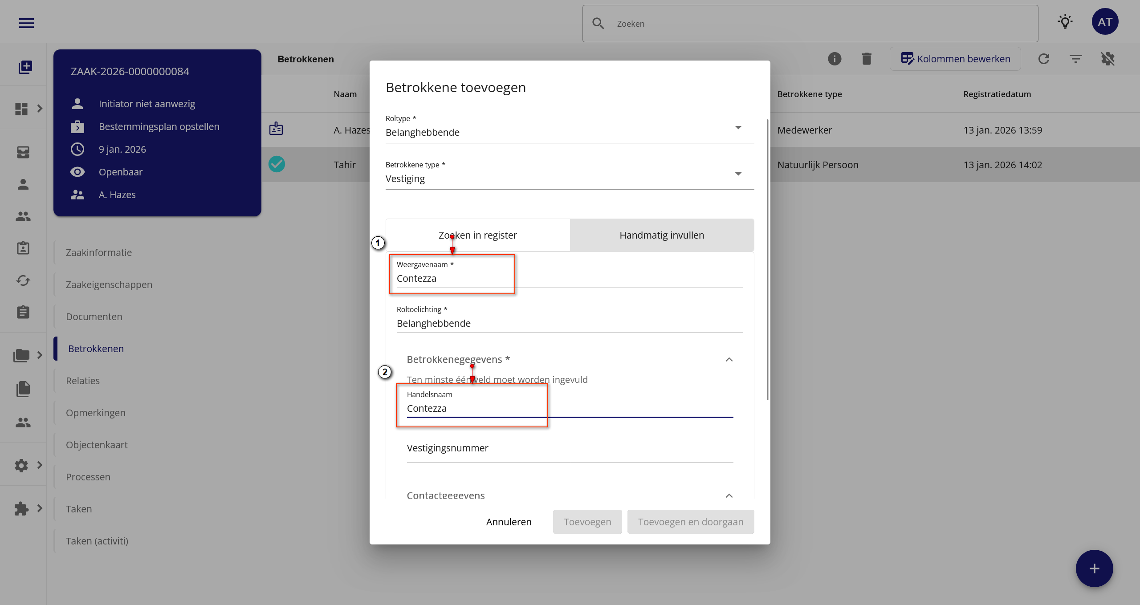
Task: Toggle the light bulb theme icon
Action: [1065, 22]
